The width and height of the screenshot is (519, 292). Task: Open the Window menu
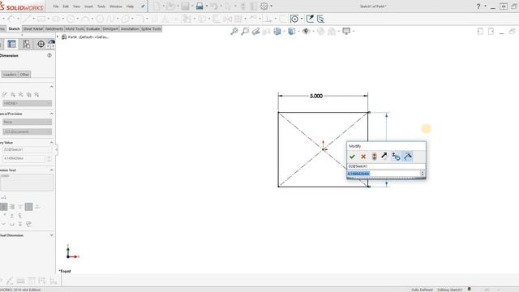coord(116,6)
